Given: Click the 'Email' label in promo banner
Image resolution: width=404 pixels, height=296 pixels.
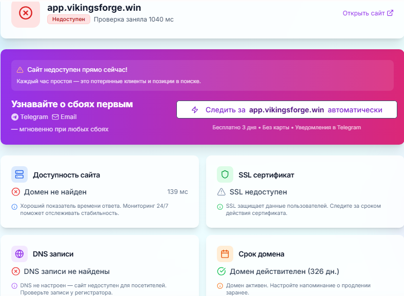Looking at the screenshot, I should click(x=69, y=117).
